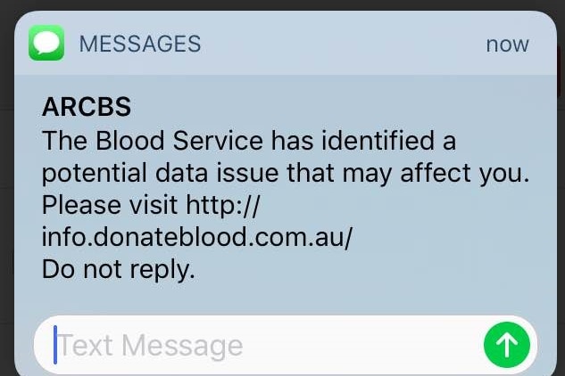
Task: Click the notification header bar
Action: click(286, 43)
